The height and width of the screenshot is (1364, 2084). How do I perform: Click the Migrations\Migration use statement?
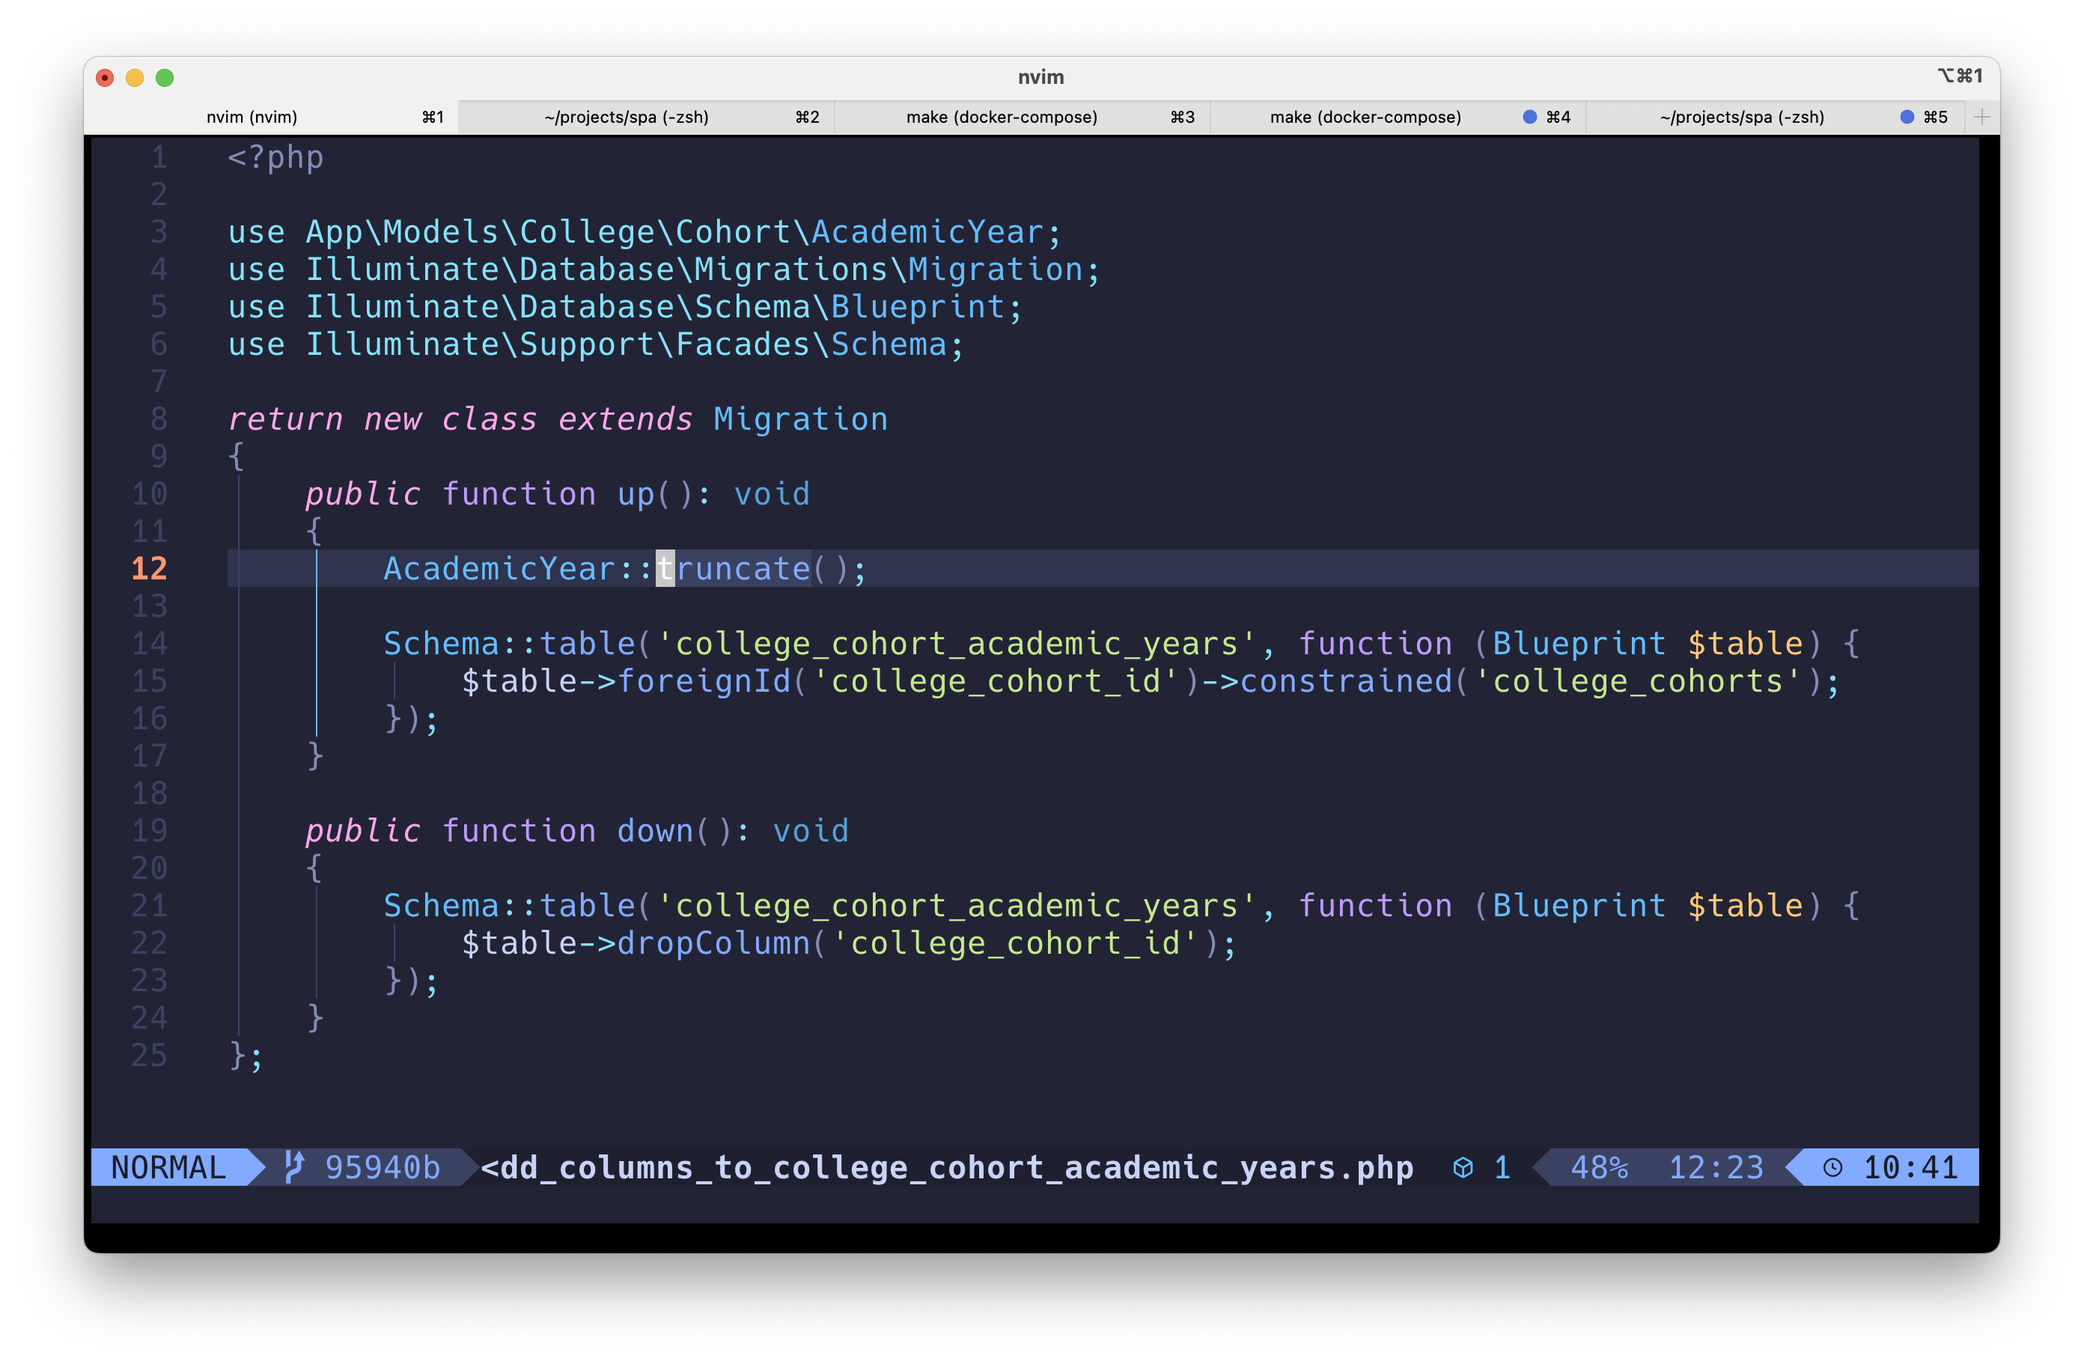pos(664,270)
